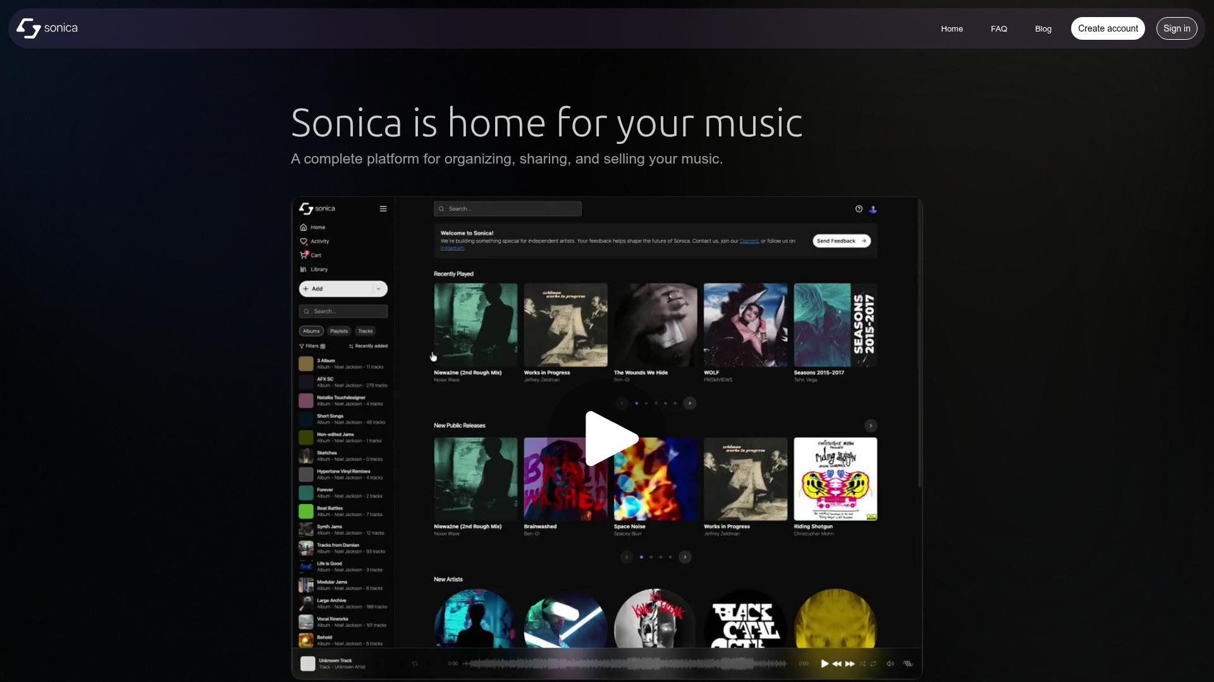This screenshot has width=1214, height=682.
Task: Open the Seasons 2015-2017 album cover
Action: point(835,325)
